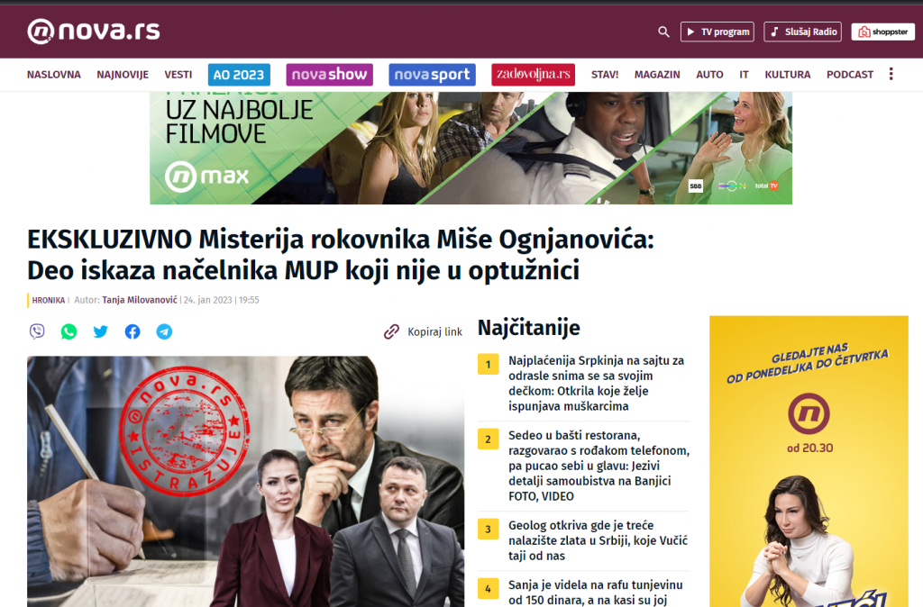Share the article via Viber
Image resolution: width=923 pixels, height=607 pixels.
(x=37, y=331)
